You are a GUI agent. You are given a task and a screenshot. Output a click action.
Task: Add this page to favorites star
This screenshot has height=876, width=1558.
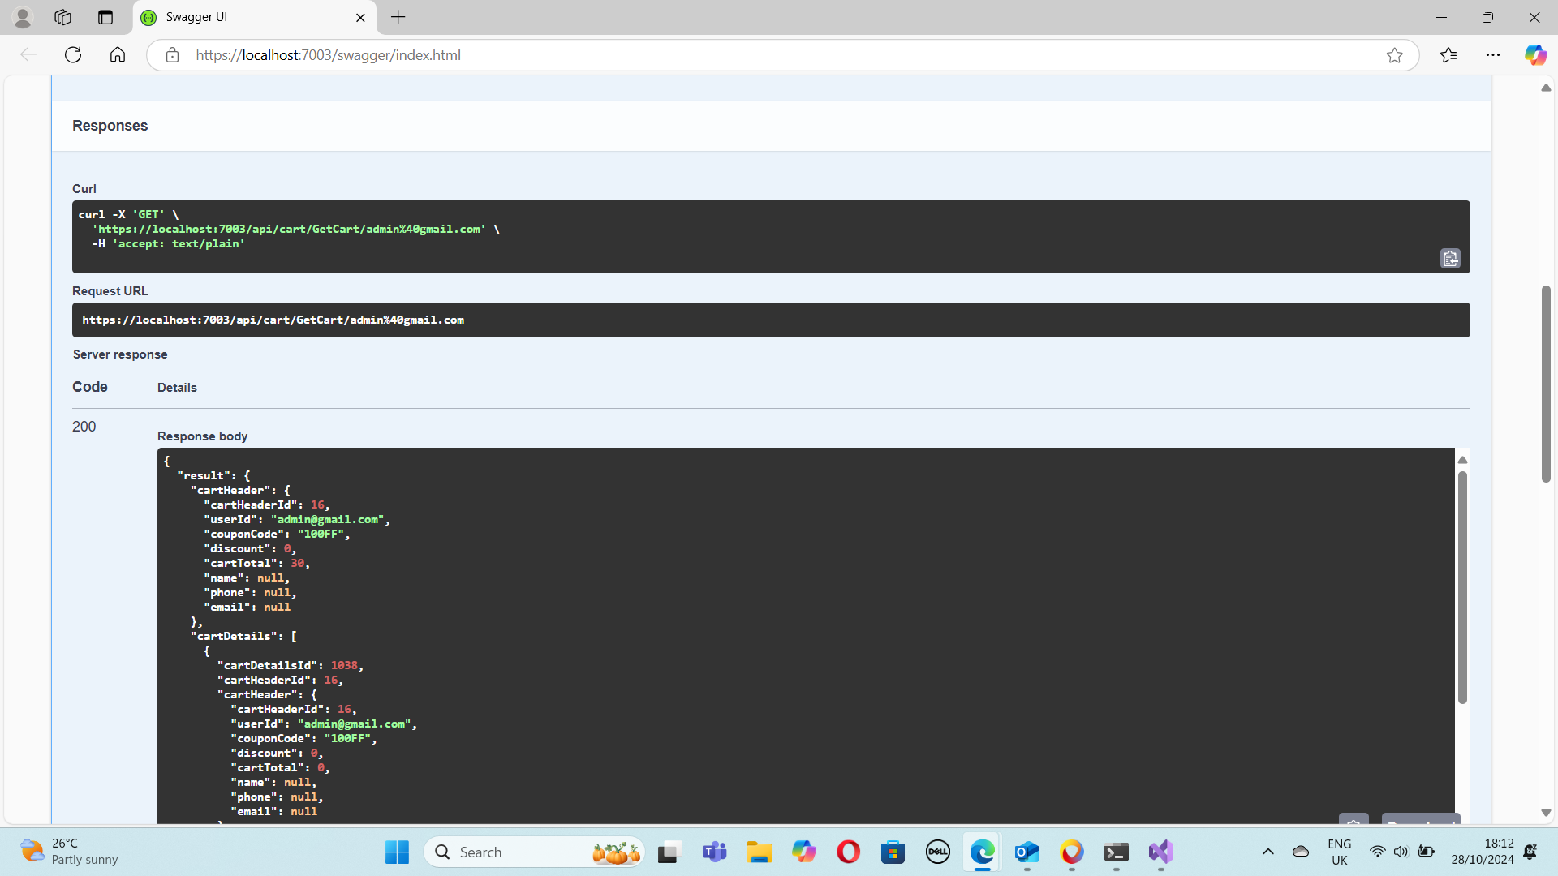point(1394,55)
